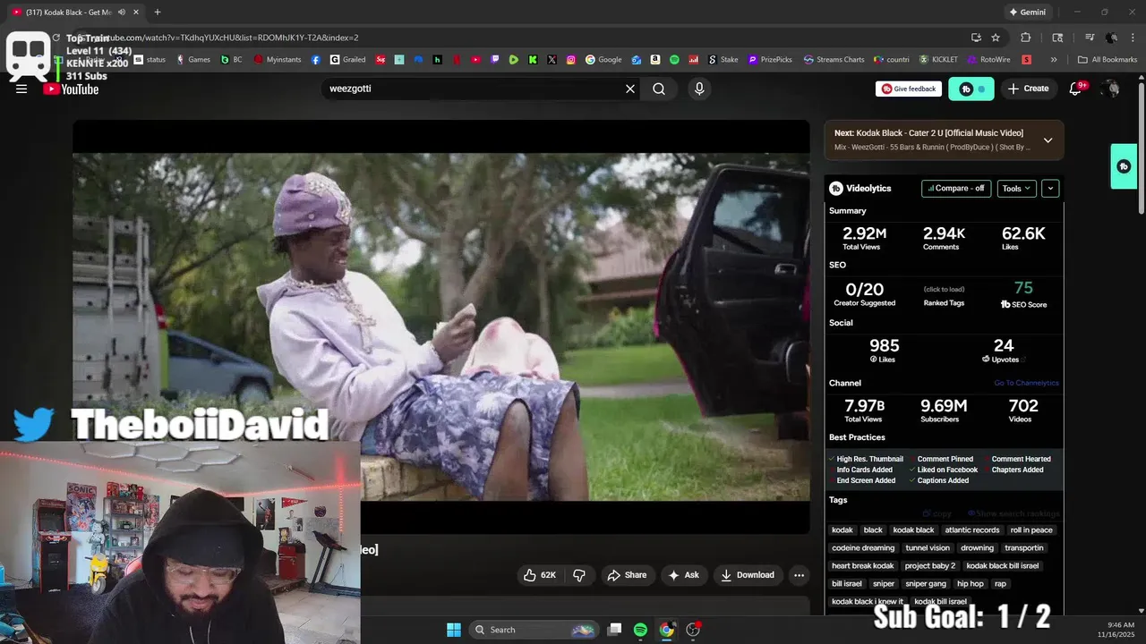Open the Streams Charts bookmark
Viewport: 1146px width, 644px height.
[x=834, y=60]
